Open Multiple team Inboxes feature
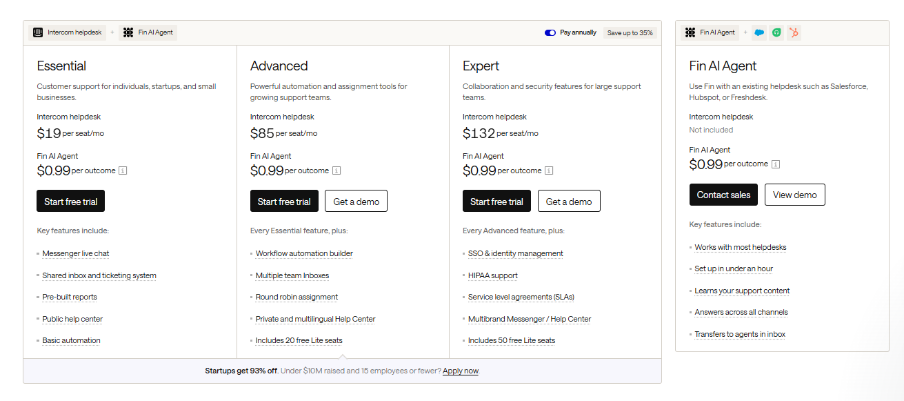The height and width of the screenshot is (401, 904). click(292, 275)
